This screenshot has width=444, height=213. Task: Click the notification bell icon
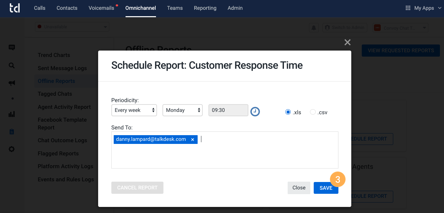(314, 28)
